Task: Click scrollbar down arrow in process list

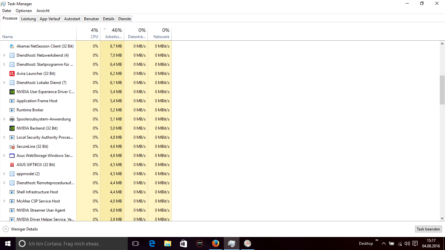Action: pyautogui.click(x=442, y=218)
